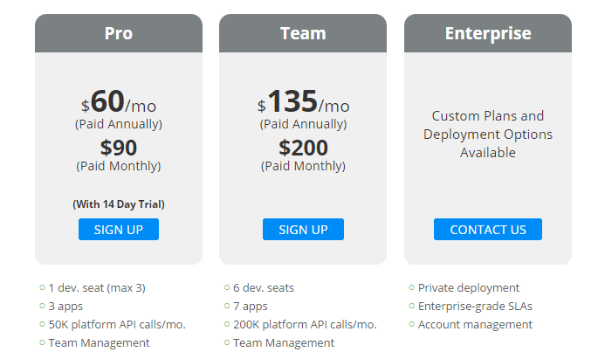This screenshot has height=352, width=605.
Task: Select the Team plan header
Action: pyautogui.click(x=303, y=33)
